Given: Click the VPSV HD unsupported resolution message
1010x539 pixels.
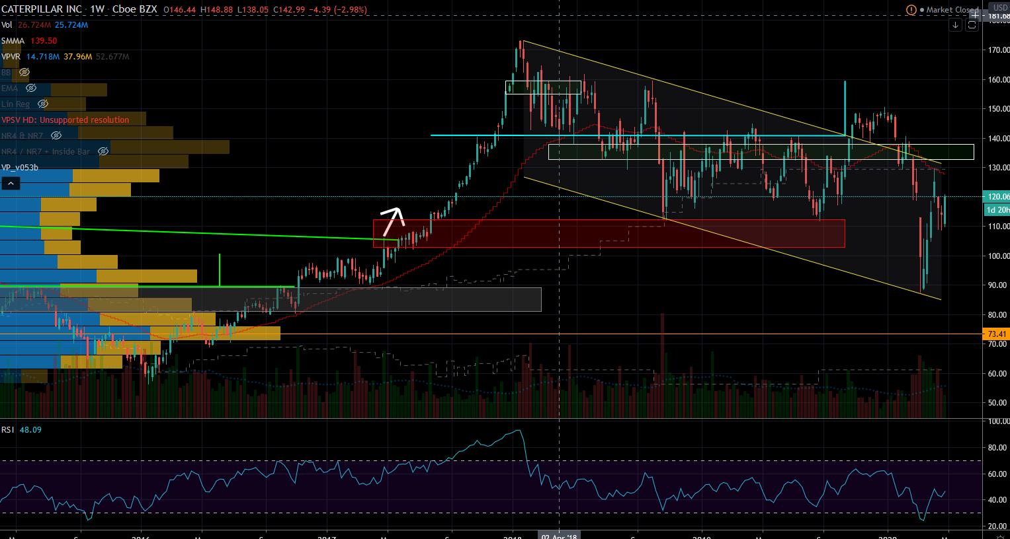Looking at the screenshot, I should pos(65,120).
